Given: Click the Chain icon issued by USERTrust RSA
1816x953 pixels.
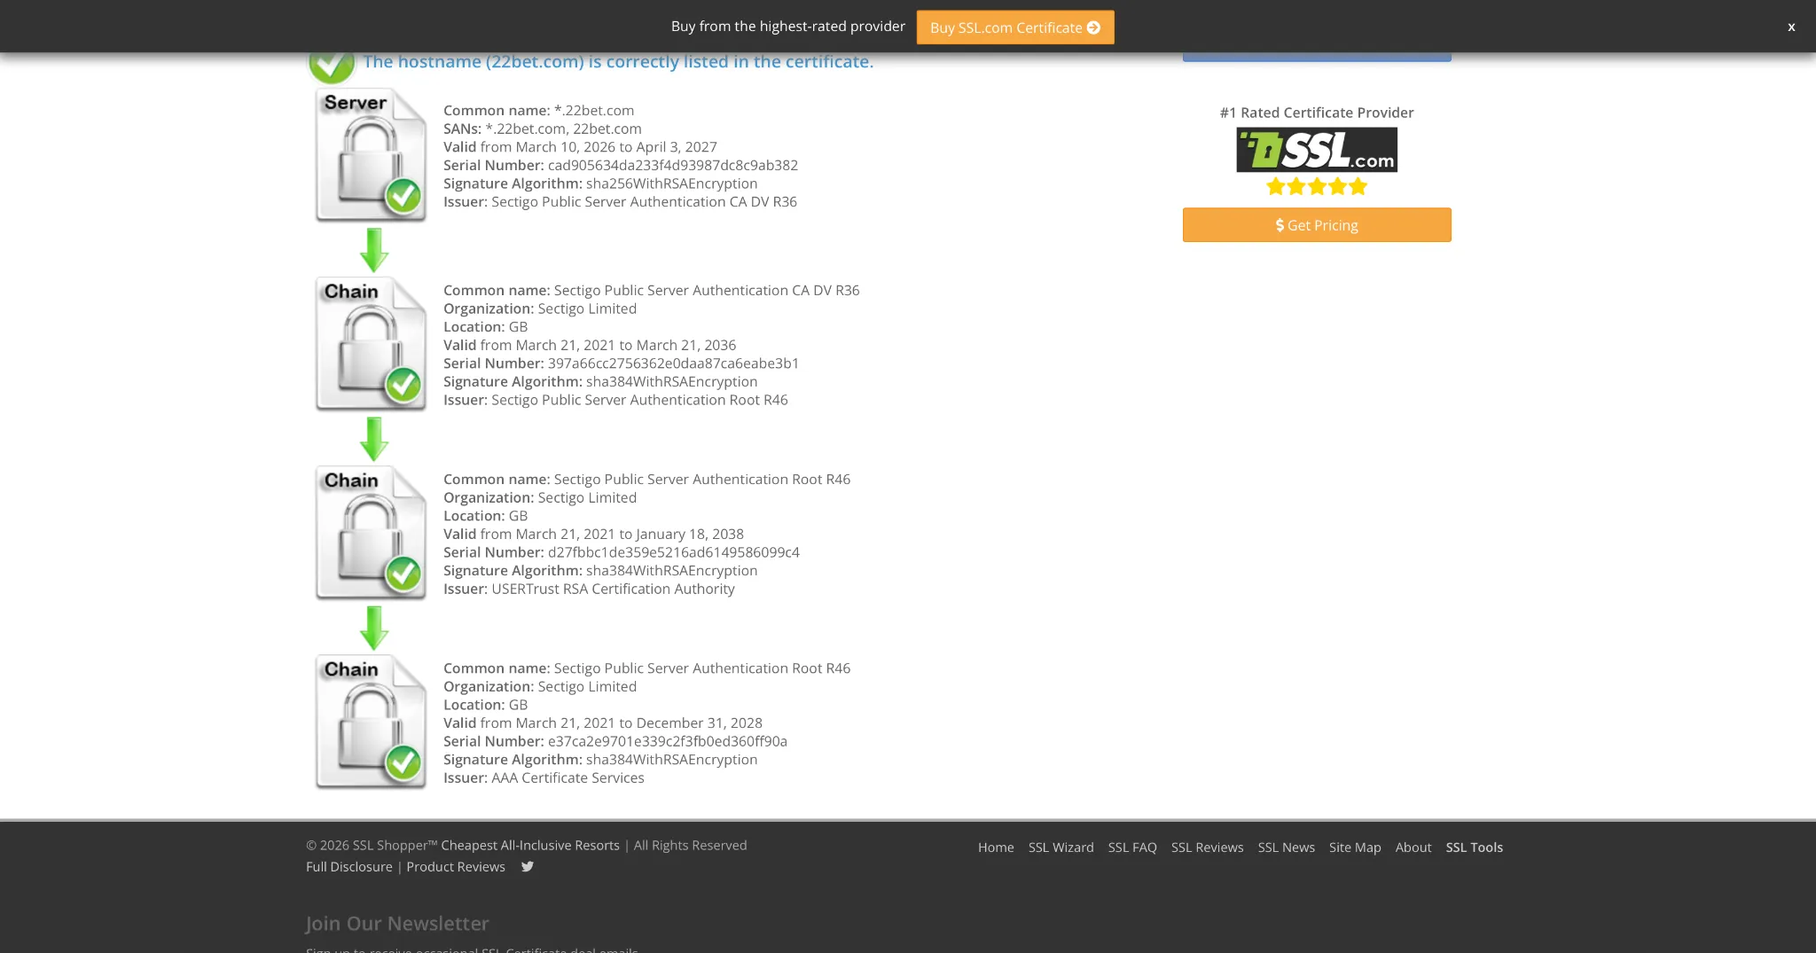Looking at the screenshot, I should pyautogui.click(x=371, y=533).
